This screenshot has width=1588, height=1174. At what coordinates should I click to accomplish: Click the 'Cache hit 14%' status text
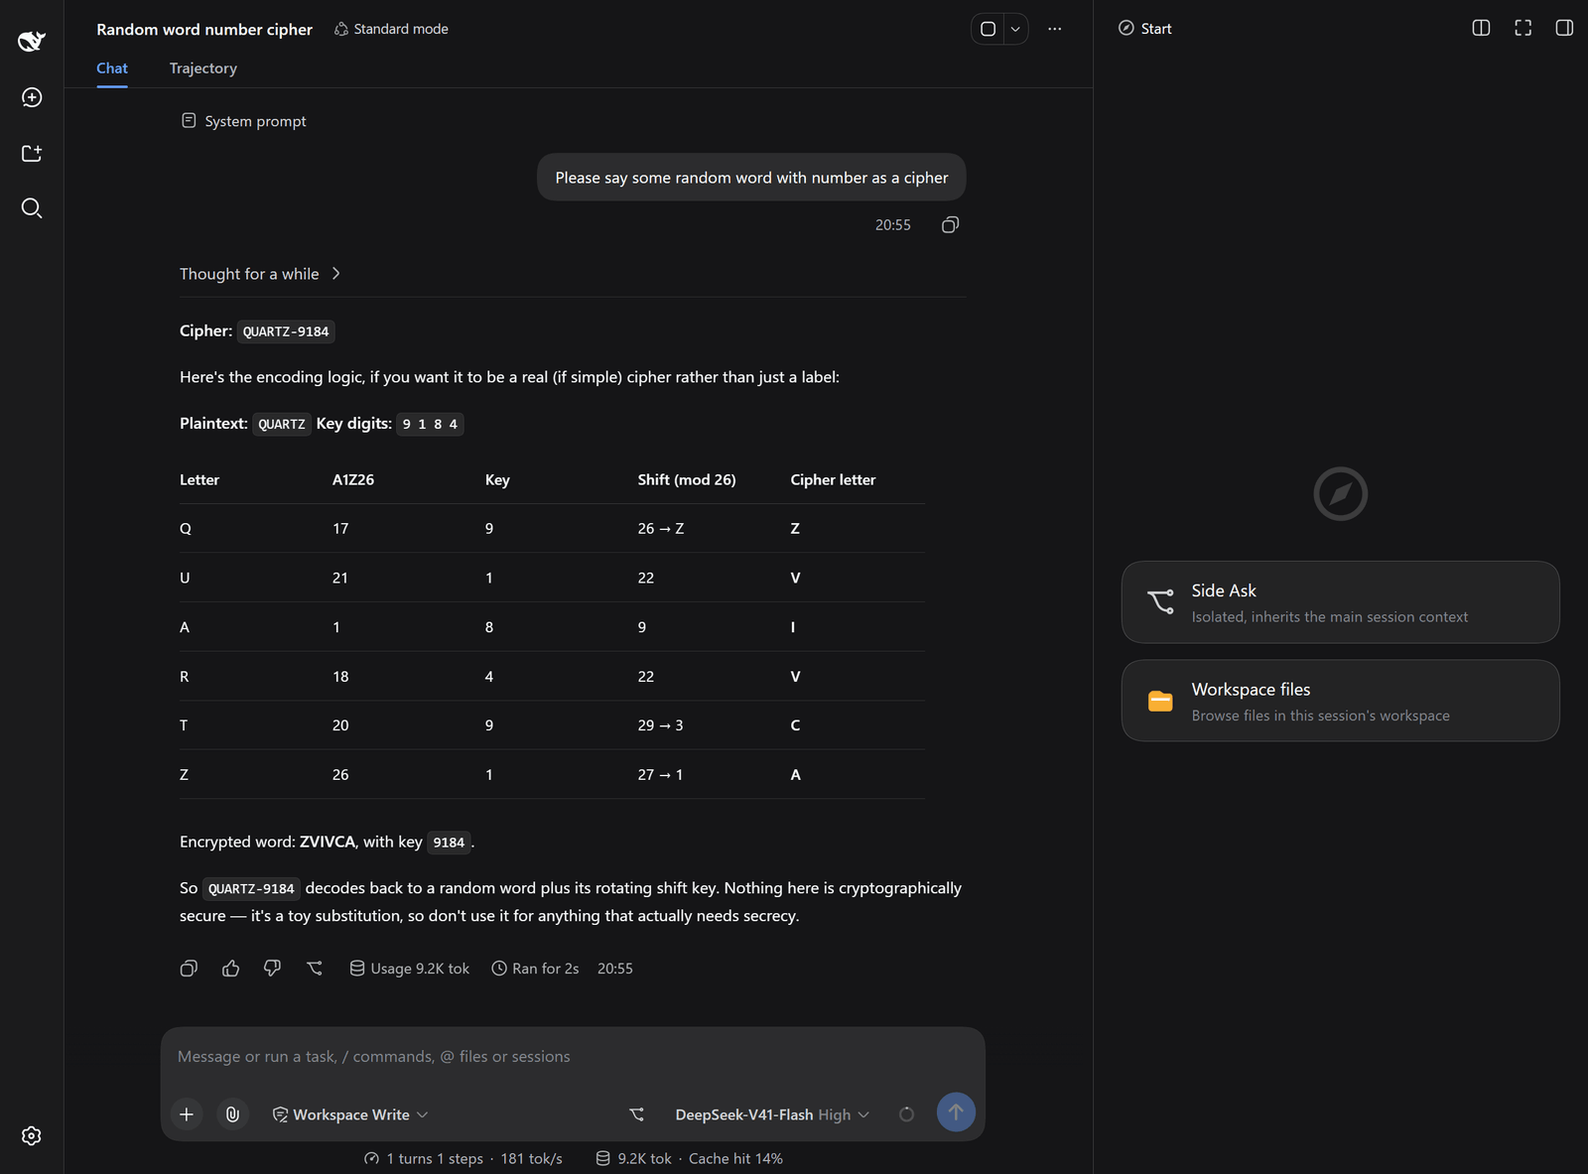coord(735,1159)
